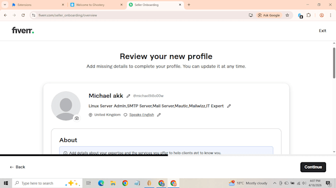
Task: Click the address bar URL
Action: point(68,15)
